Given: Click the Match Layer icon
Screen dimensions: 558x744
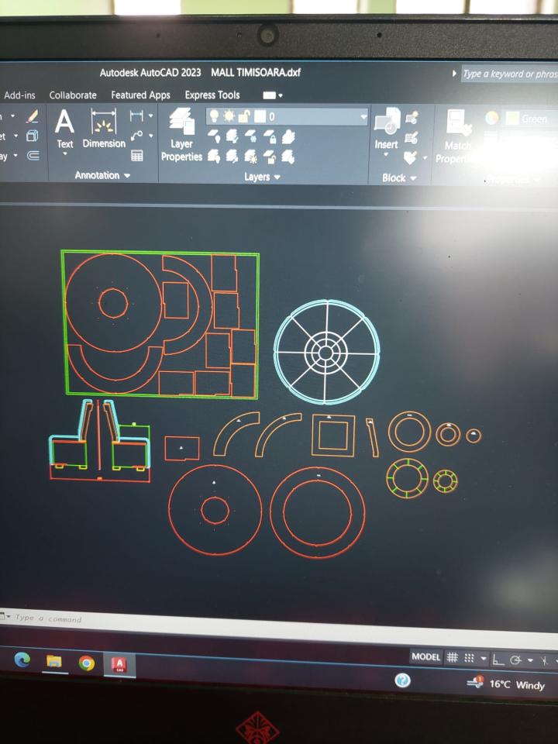Looking at the screenshot, I should coord(288,157).
